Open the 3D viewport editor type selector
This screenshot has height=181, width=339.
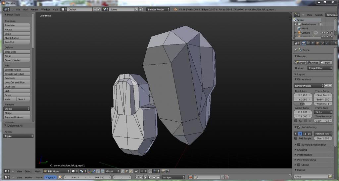pos(7,171)
